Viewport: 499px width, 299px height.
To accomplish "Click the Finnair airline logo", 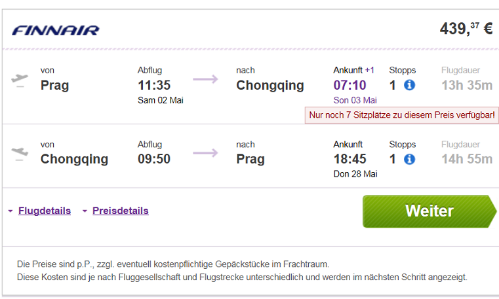I will click(x=56, y=31).
